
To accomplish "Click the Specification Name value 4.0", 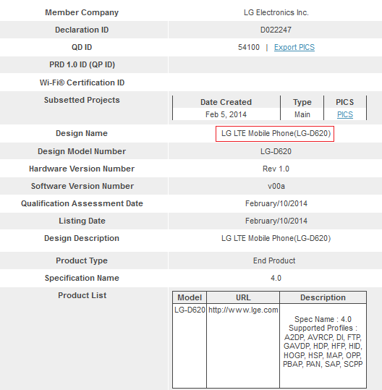I will (276, 278).
